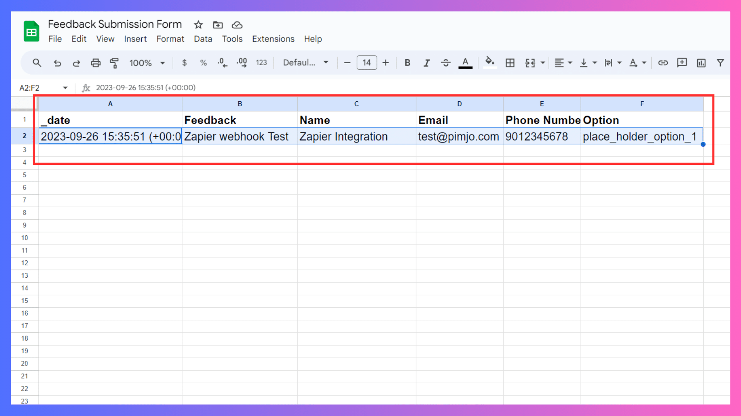Increase font size with plus button
741x416 pixels.
pos(386,63)
